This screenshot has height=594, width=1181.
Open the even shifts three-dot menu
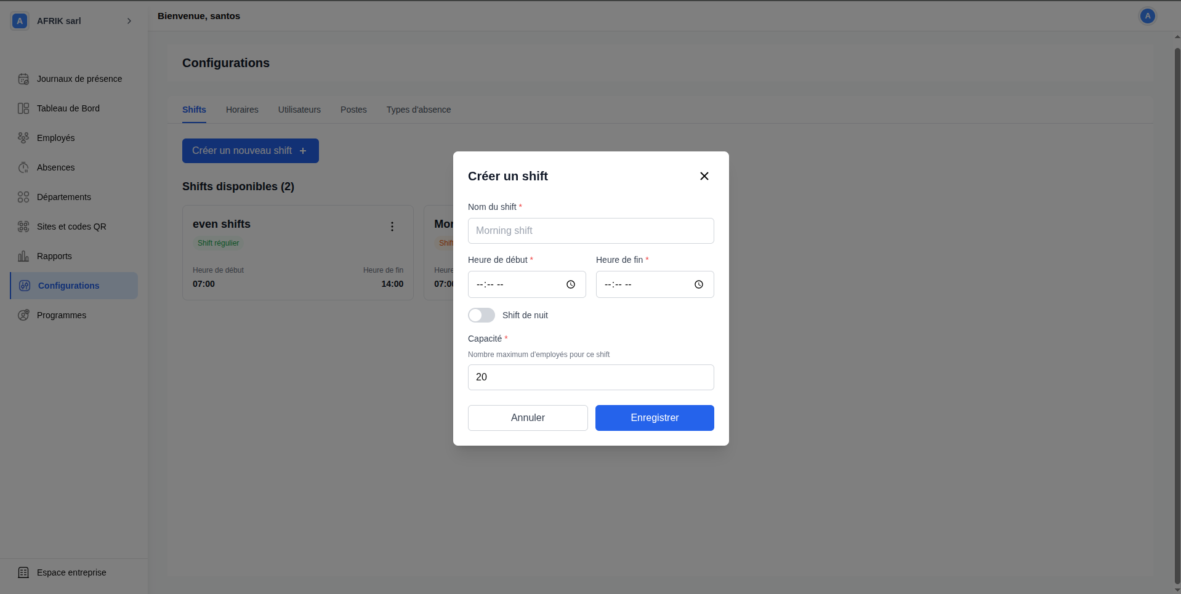tap(392, 227)
